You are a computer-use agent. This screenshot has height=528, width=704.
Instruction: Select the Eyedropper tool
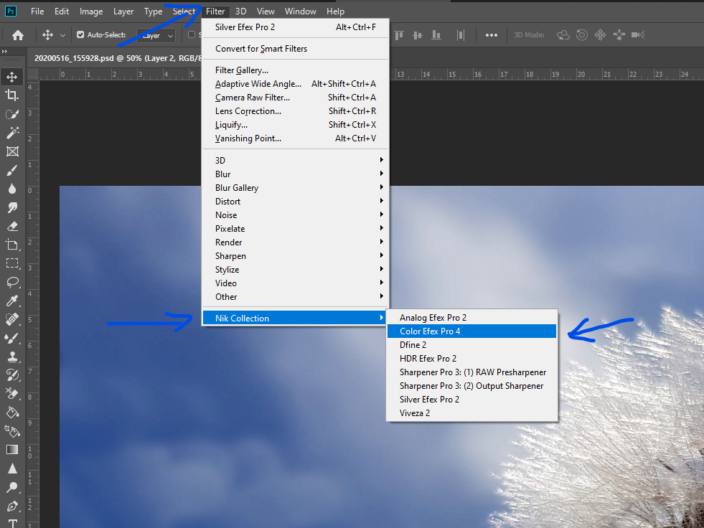point(12,301)
